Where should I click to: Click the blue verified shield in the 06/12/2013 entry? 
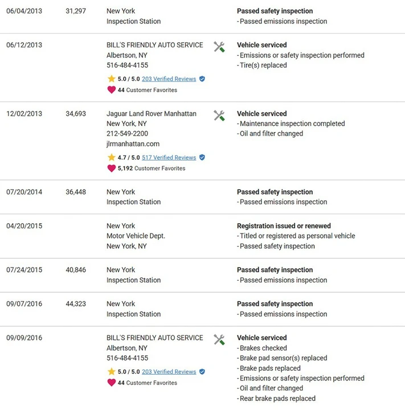point(202,79)
